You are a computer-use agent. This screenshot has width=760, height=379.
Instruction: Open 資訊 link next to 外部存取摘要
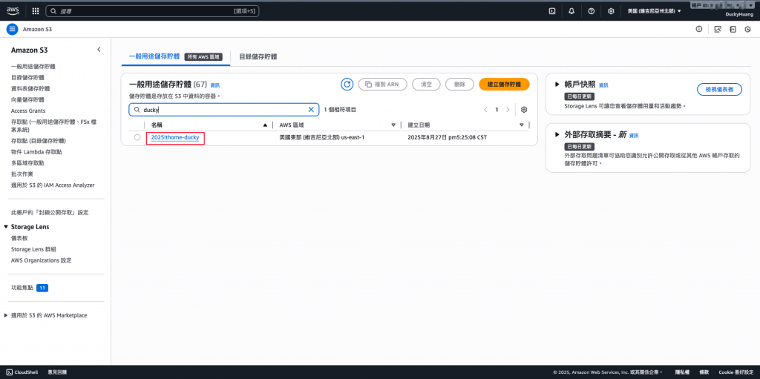634,136
